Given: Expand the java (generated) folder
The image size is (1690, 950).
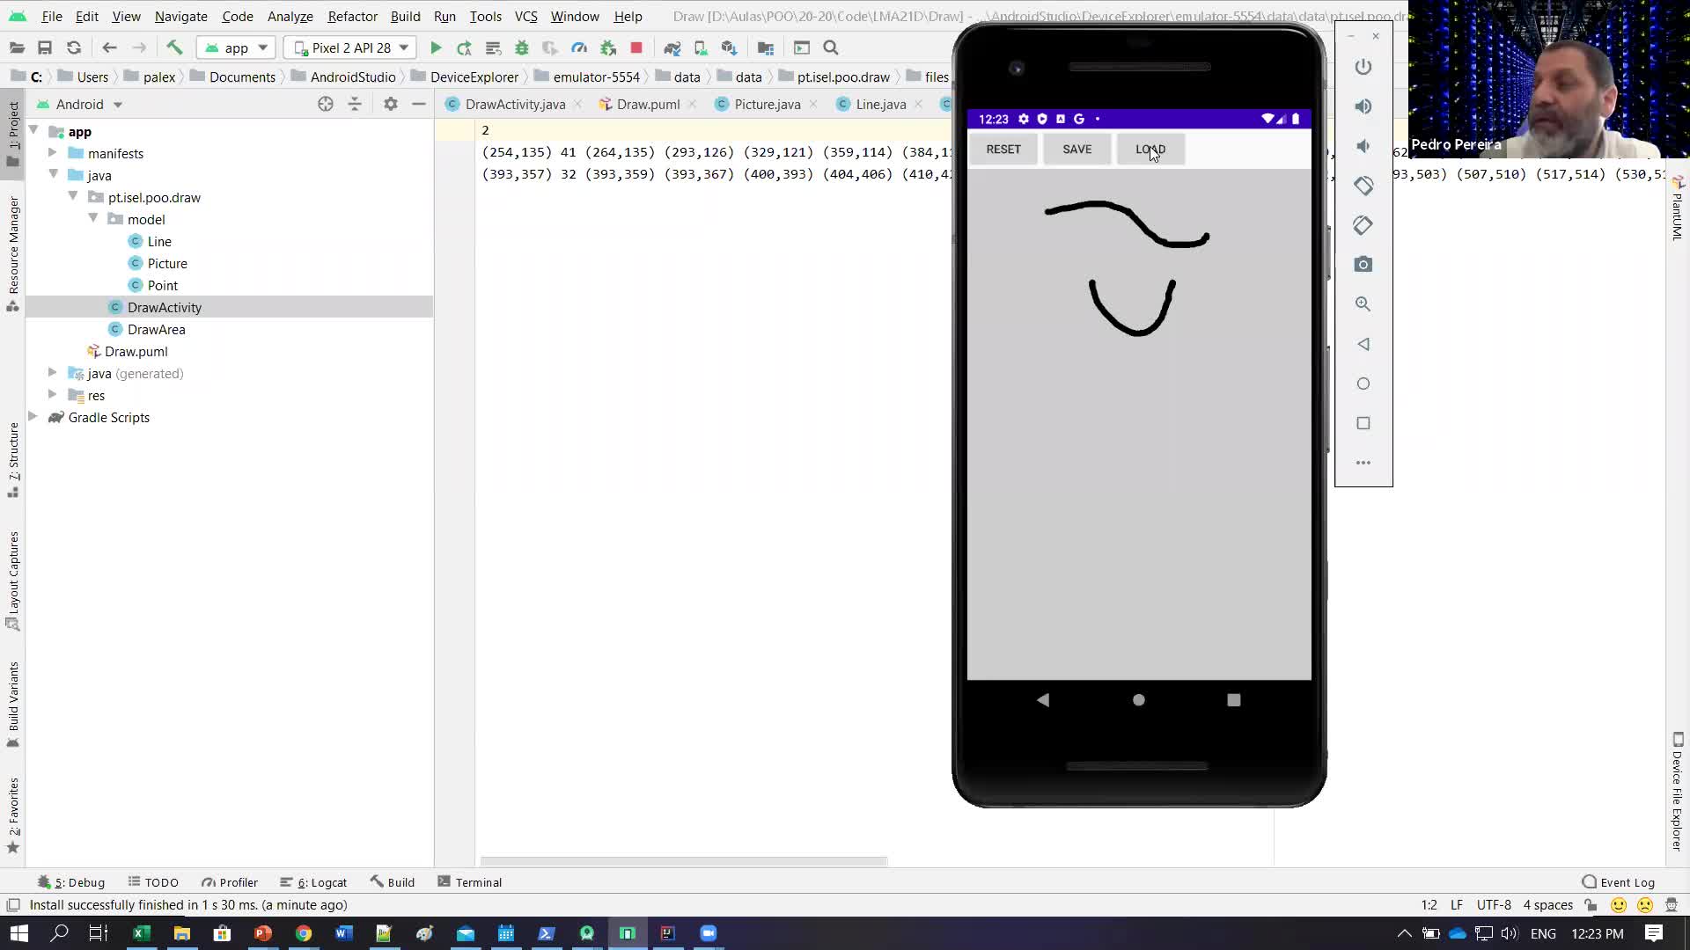Looking at the screenshot, I should pyautogui.click(x=53, y=373).
